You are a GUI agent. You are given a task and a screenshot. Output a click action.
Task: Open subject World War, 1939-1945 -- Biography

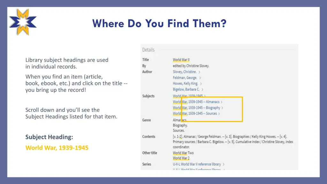pos(196,108)
